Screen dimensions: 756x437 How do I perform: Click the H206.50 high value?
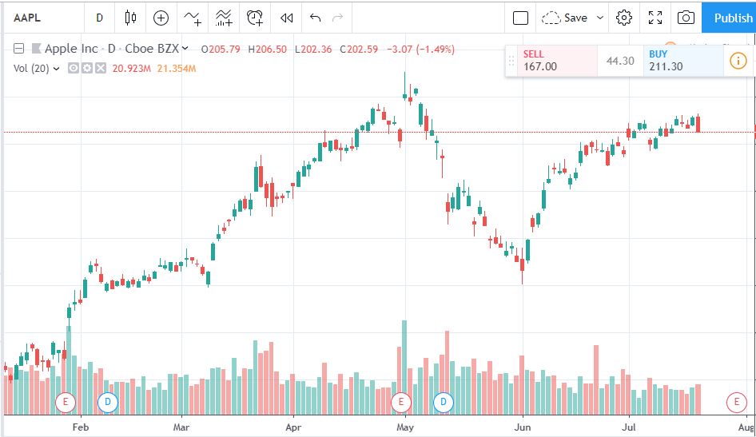[x=267, y=50]
